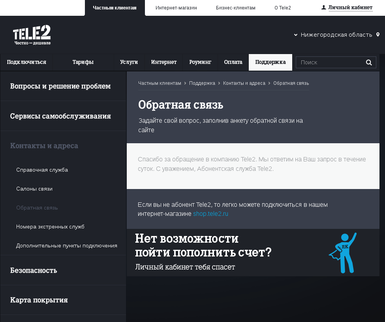385x322 pixels.
Task: Click the user profile icon near Личный кабинет
Action: click(x=324, y=7)
